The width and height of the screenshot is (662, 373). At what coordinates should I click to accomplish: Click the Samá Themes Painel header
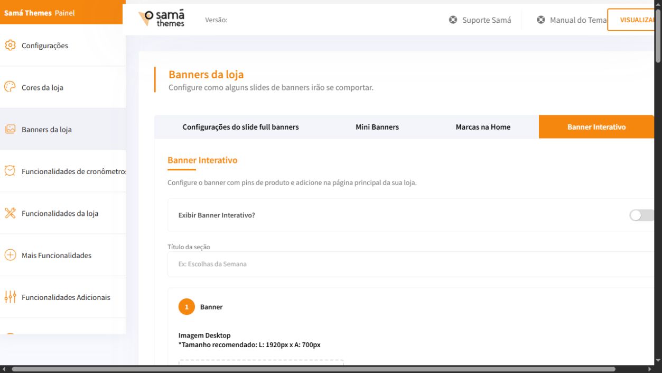tap(61, 12)
